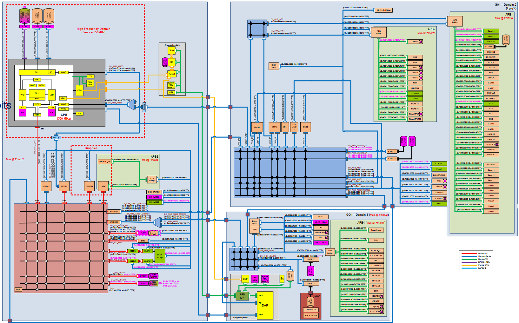Select the BIU block in the CPU
Viewport: 519px width, 323px height.
tap(37, 115)
